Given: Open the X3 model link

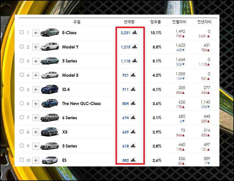Looking at the screenshot, I should click(x=64, y=132).
